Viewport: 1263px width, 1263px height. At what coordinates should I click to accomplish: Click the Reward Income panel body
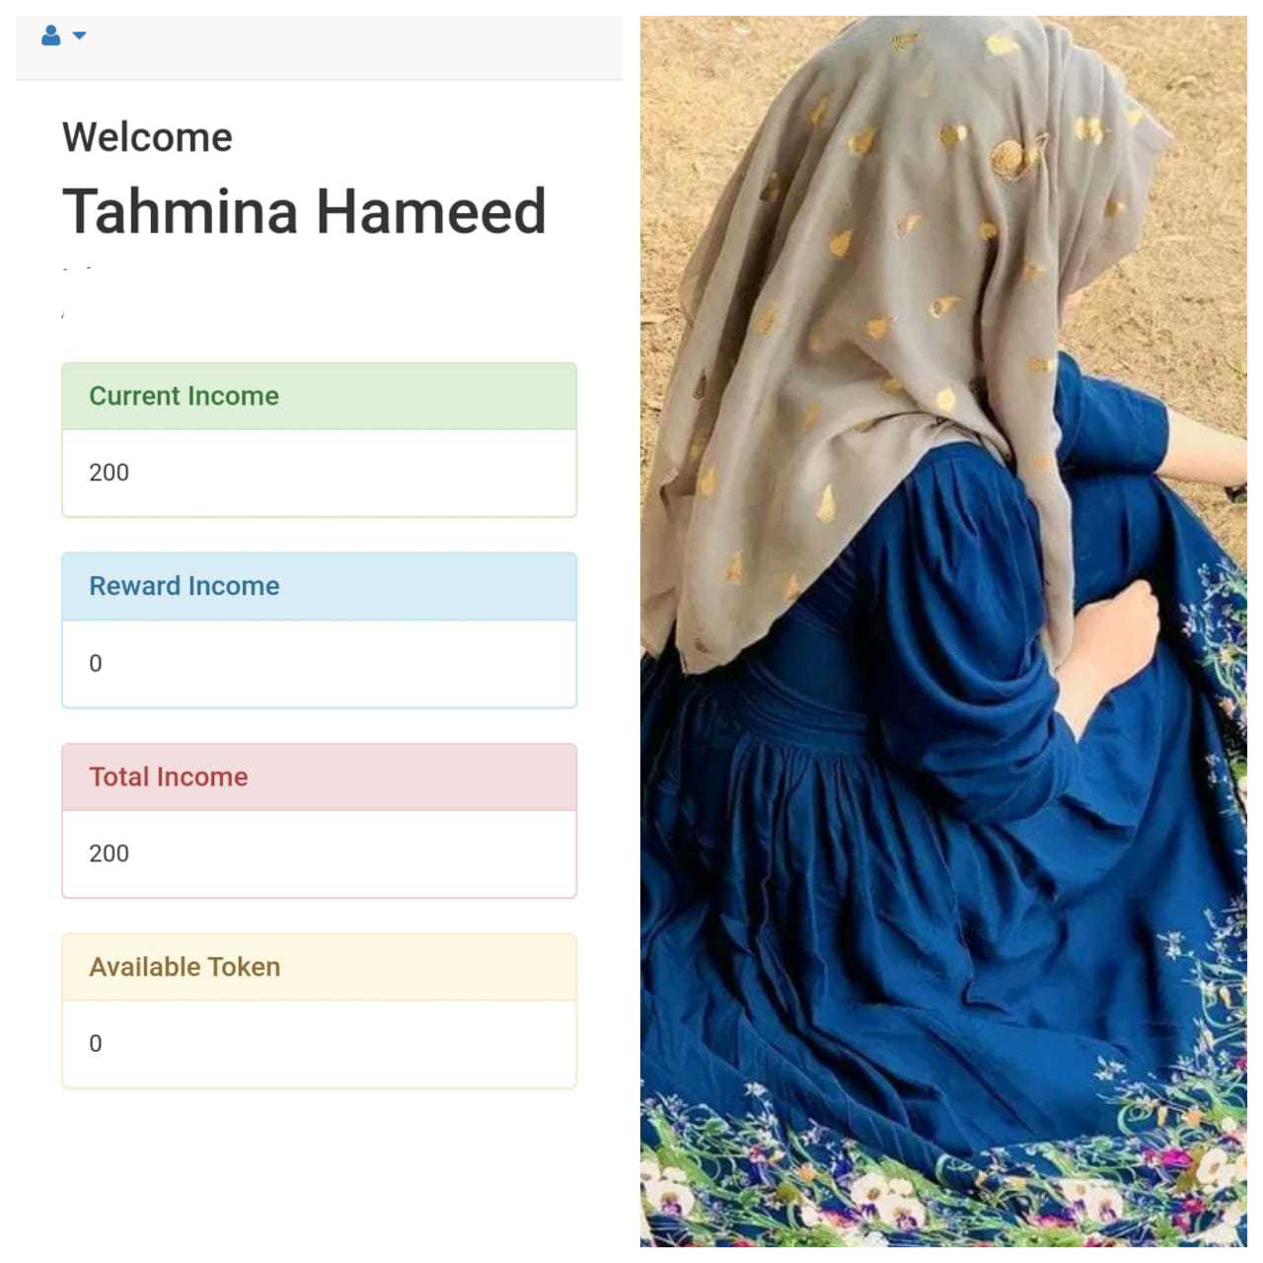[x=319, y=663]
